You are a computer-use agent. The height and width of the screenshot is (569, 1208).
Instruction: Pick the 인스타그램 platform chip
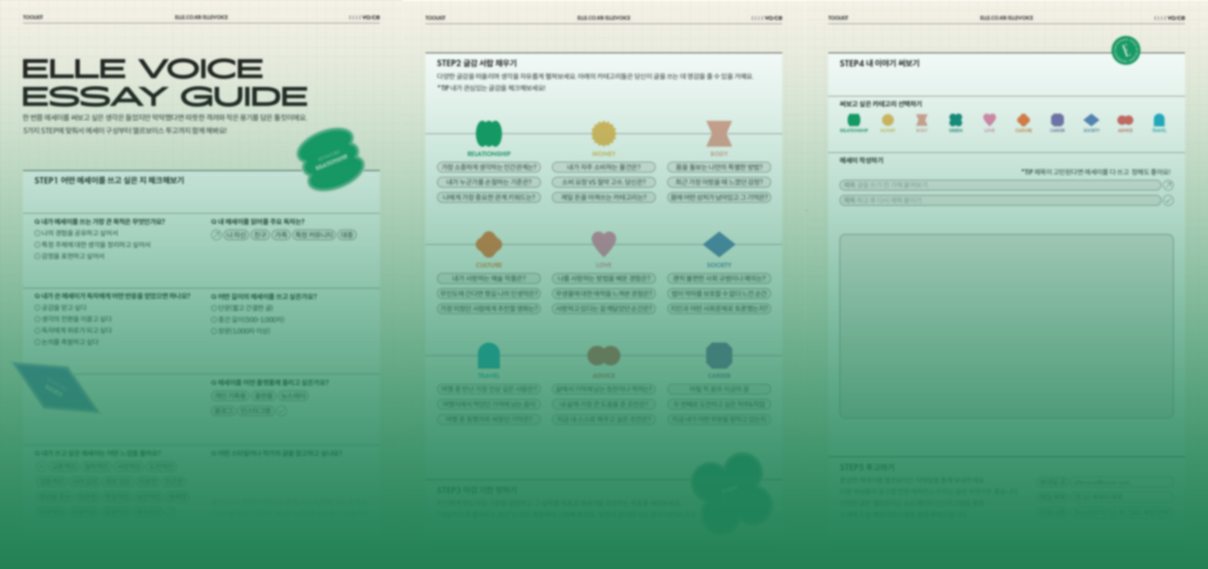(x=255, y=411)
